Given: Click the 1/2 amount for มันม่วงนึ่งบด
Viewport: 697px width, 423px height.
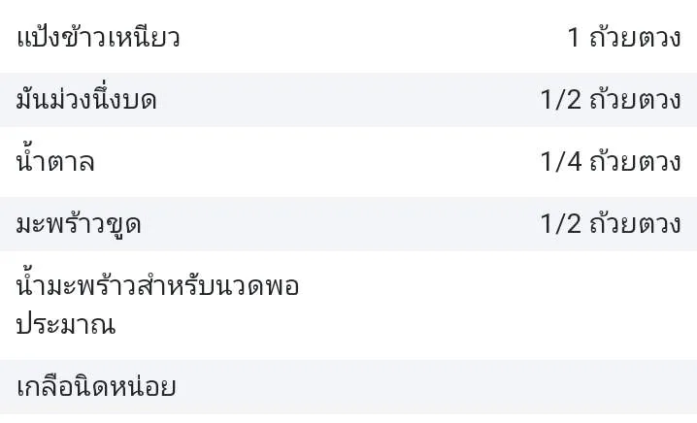Looking at the screenshot, I should [x=560, y=100].
